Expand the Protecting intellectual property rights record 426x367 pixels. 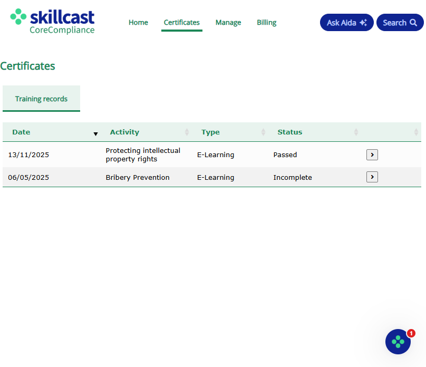coord(372,154)
